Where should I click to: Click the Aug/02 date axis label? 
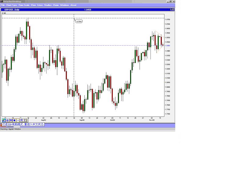click(44, 120)
